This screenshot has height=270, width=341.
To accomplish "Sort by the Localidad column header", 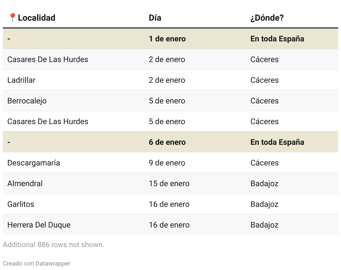I will pyautogui.click(x=37, y=18).
